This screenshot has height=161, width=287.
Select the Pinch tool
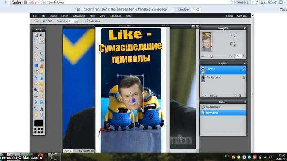(x=42, y=102)
